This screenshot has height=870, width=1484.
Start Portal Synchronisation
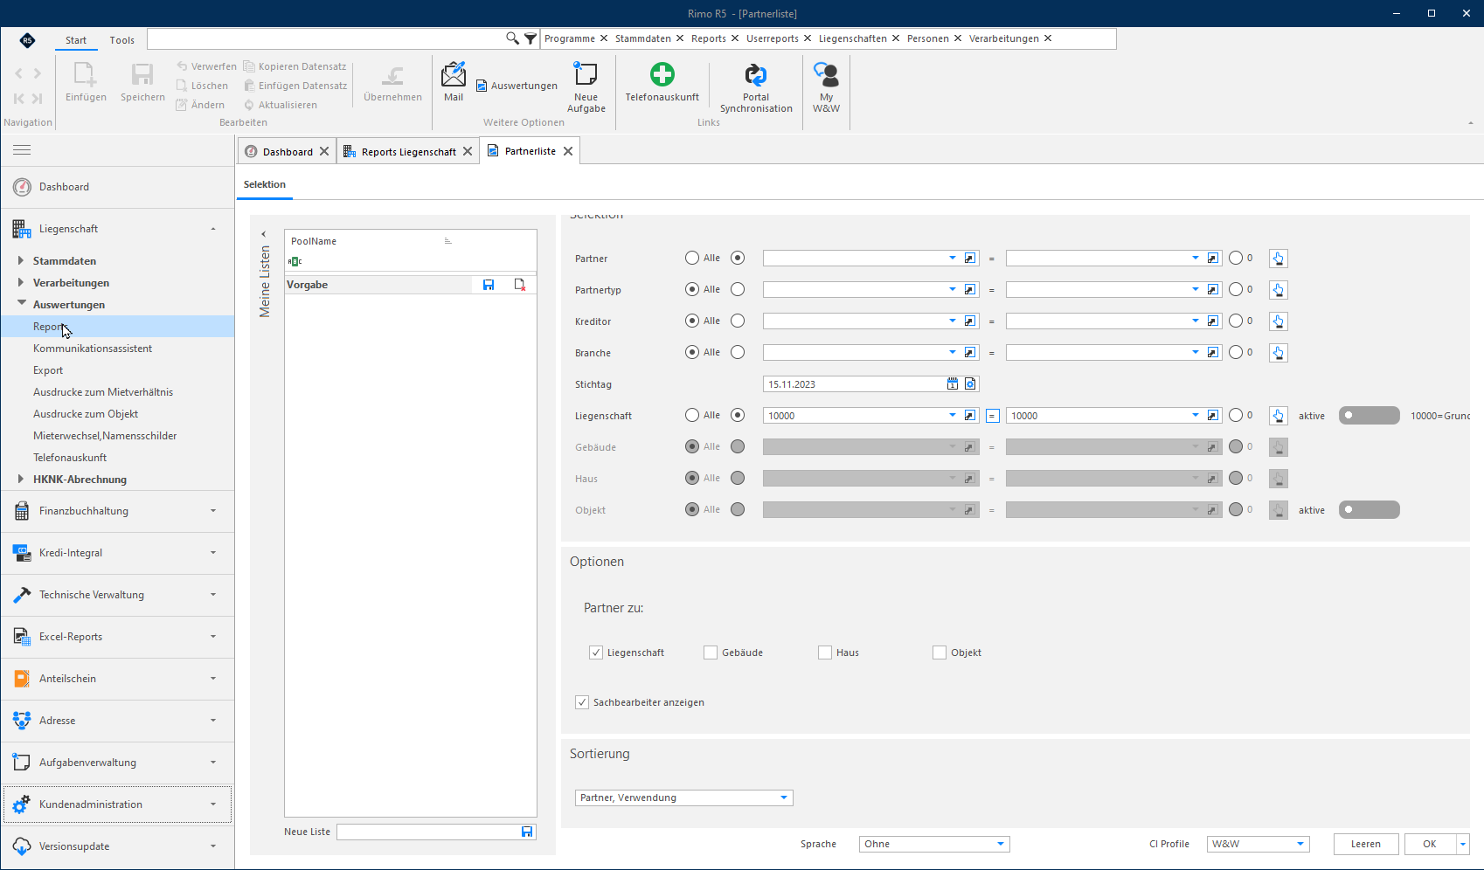[756, 75]
